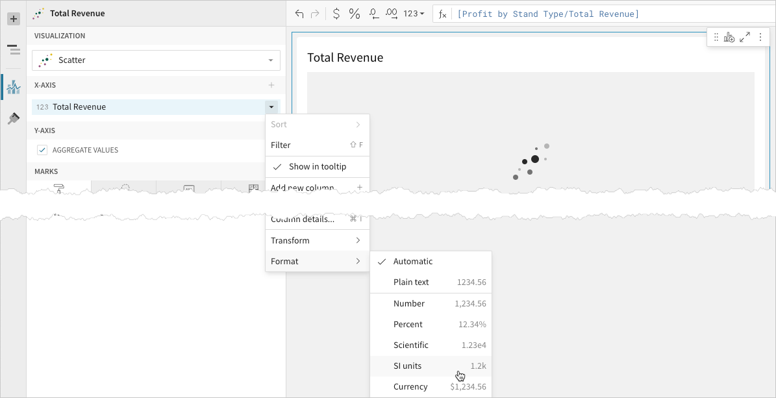Click the Total Revenue column dropdown arrow
Image resolution: width=776 pixels, height=398 pixels.
click(271, 107)
